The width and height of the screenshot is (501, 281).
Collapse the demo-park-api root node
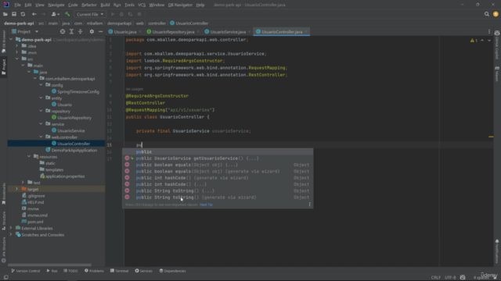coord(11,40)
